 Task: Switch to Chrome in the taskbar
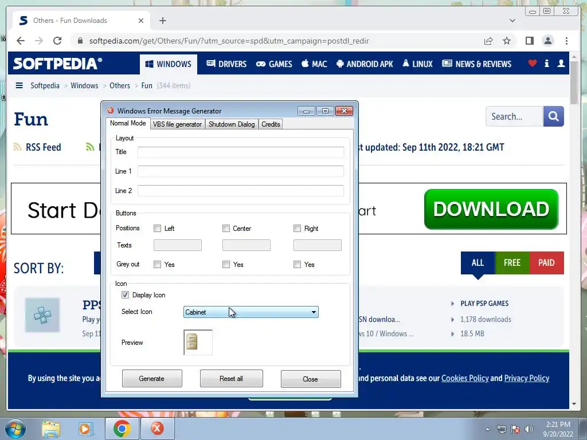(x=122, y=429)
